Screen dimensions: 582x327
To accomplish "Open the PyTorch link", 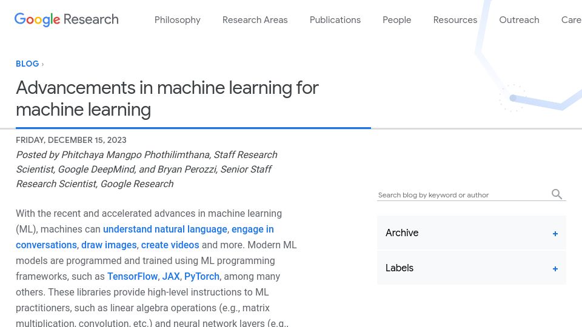I will pos(202,277).
